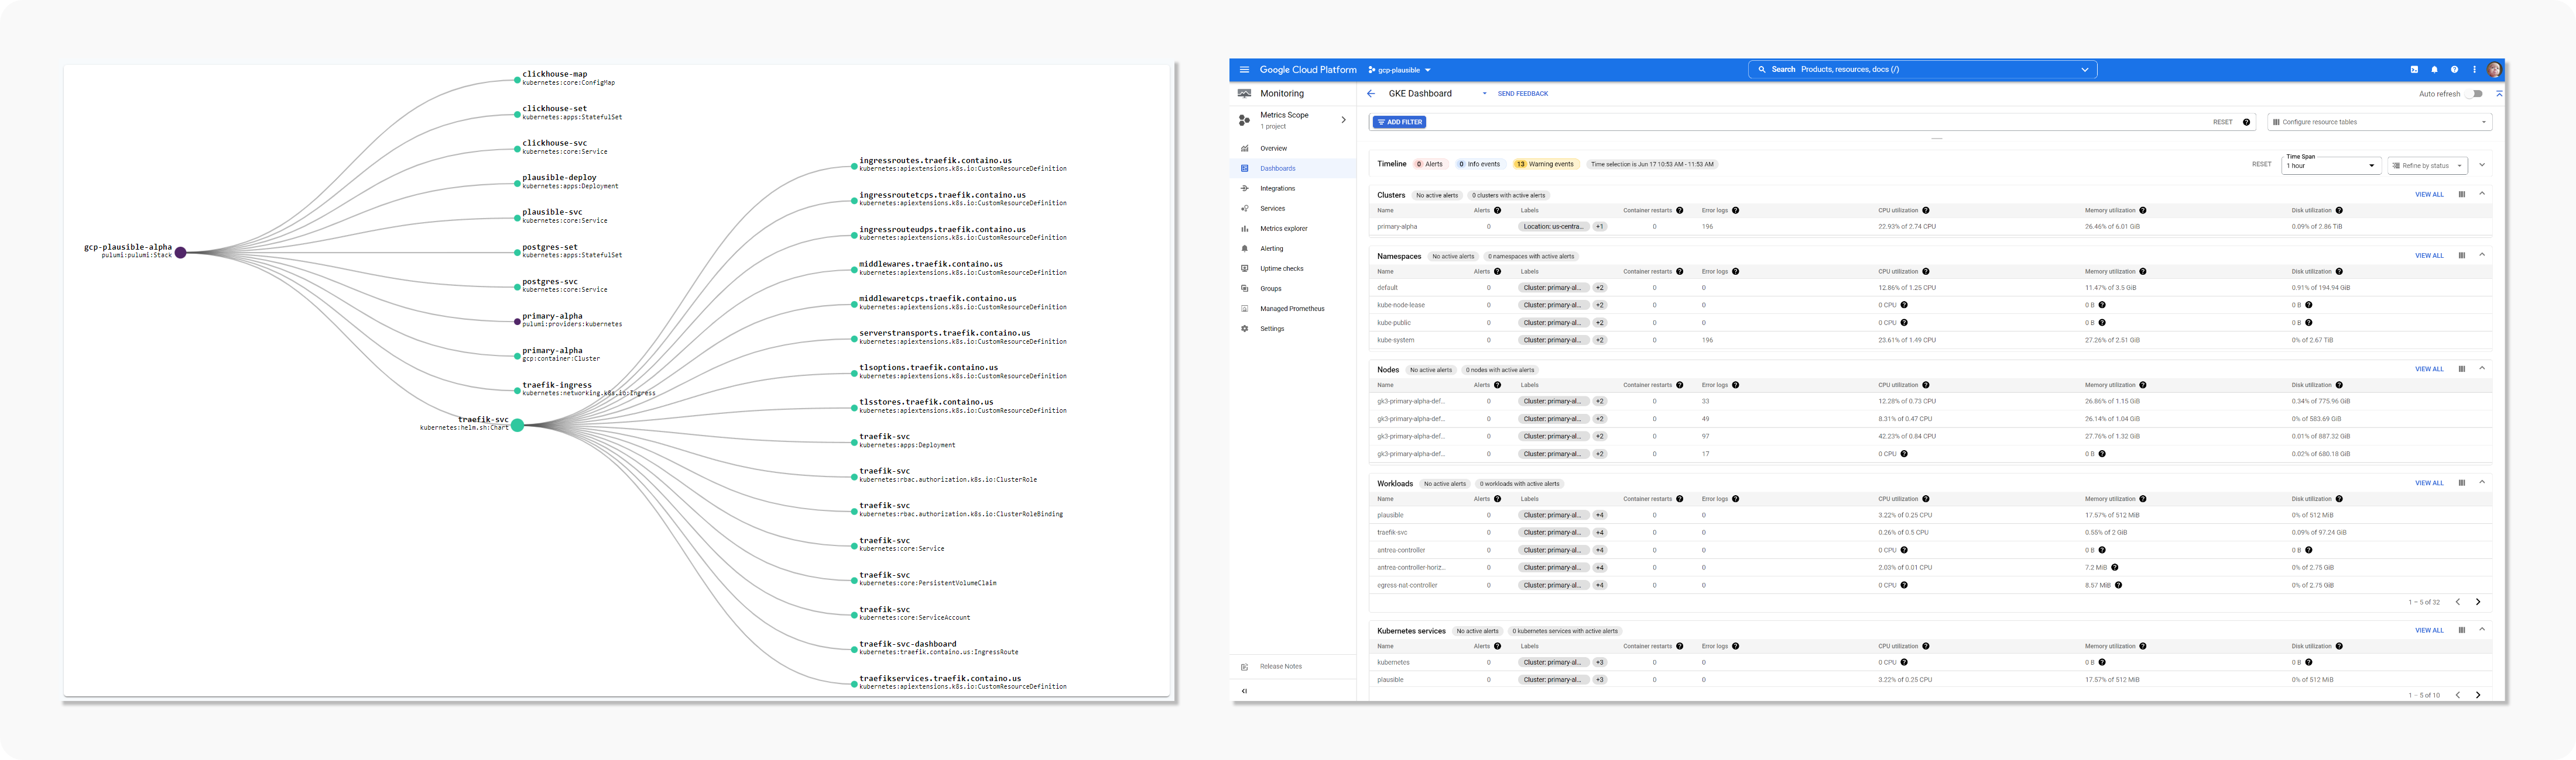Click the Integrations icon in sidebar
This screenshot has width=2576, height=760.
pyautogui.click(x=1244, y=189)
